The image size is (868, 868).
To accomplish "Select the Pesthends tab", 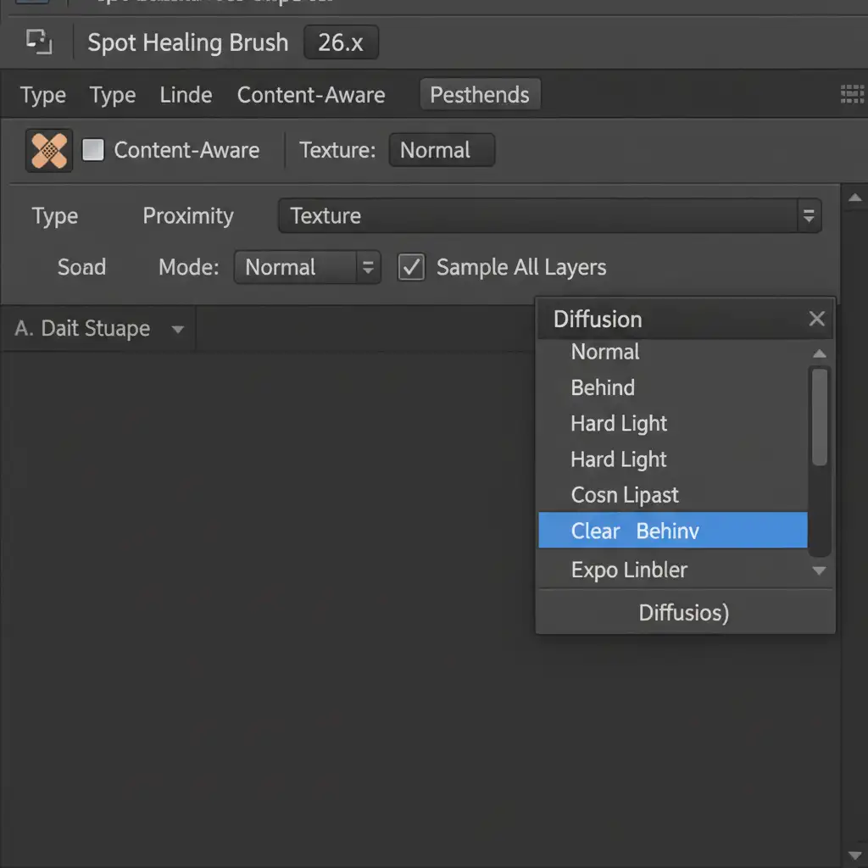I will (479, 95).
